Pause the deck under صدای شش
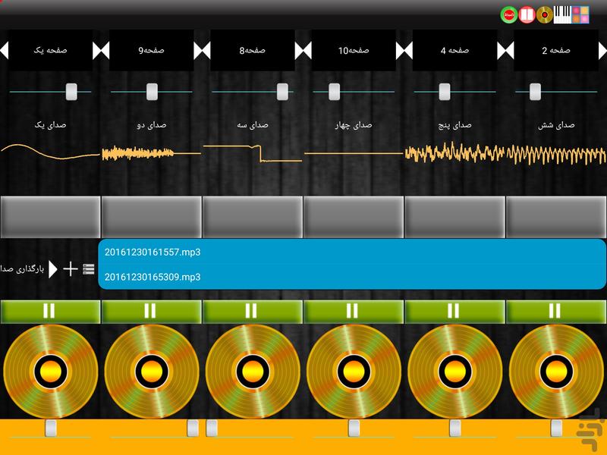Image resolution: width=607 pixels, height=455 pixels. click(555, 311)
